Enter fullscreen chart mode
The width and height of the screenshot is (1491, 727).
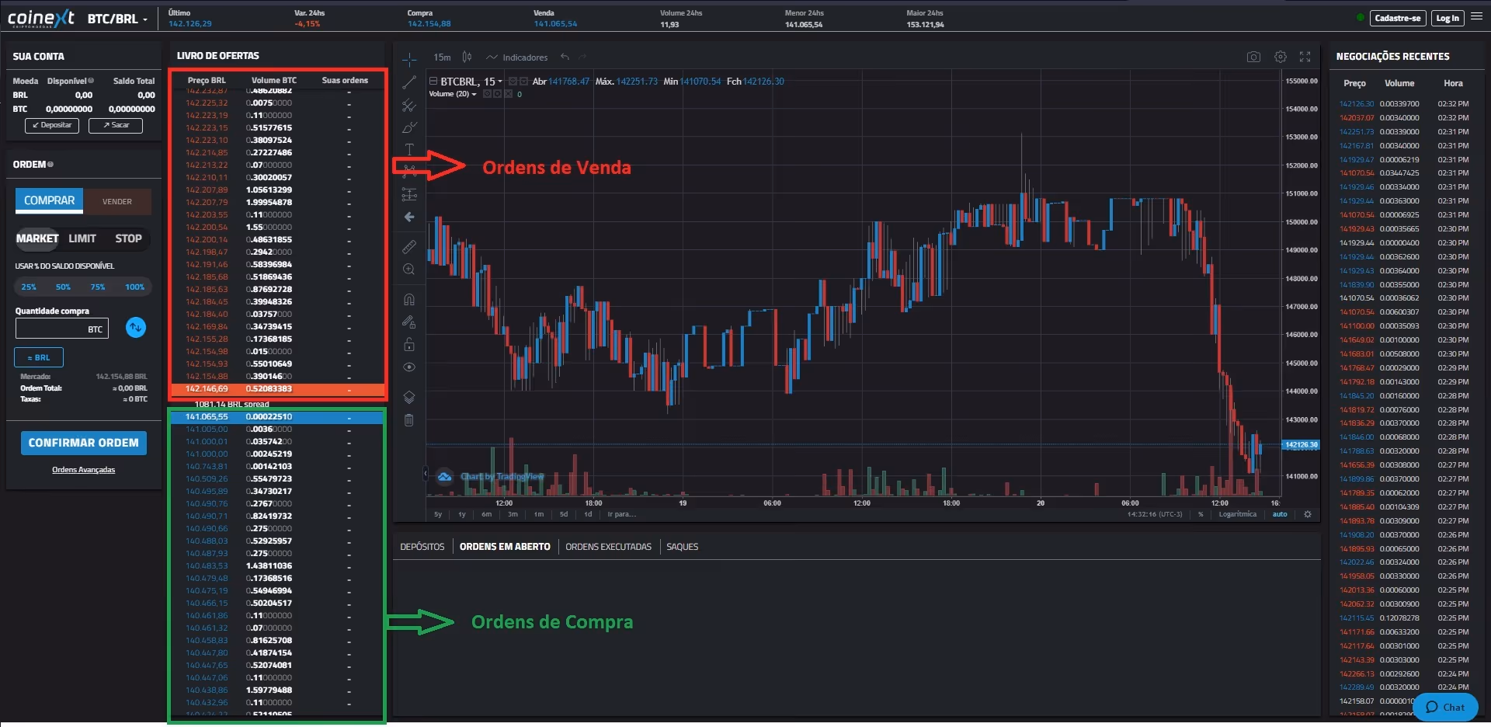[x=1305, y=57]
